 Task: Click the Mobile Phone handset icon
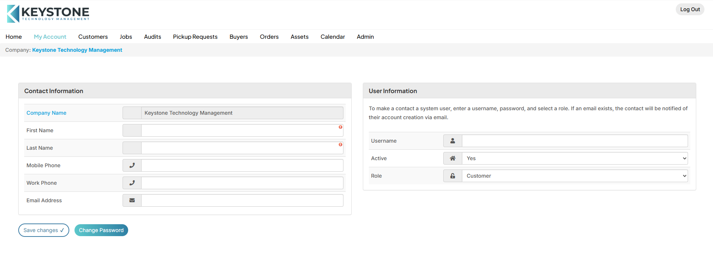tap(132, 165)
